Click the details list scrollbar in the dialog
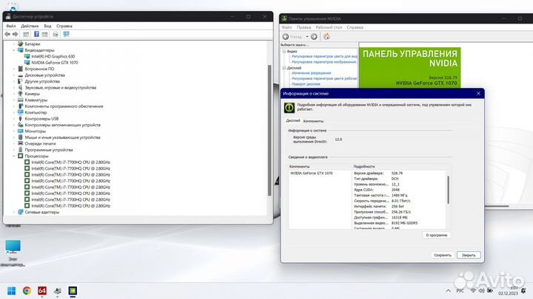Viewport: 533px width, 299px height. (448, 190)
